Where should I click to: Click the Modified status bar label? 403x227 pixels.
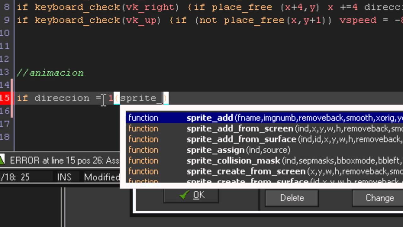(102, 177)
